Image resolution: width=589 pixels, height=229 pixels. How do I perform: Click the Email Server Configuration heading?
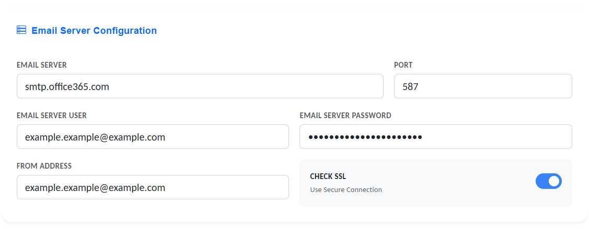94,31
